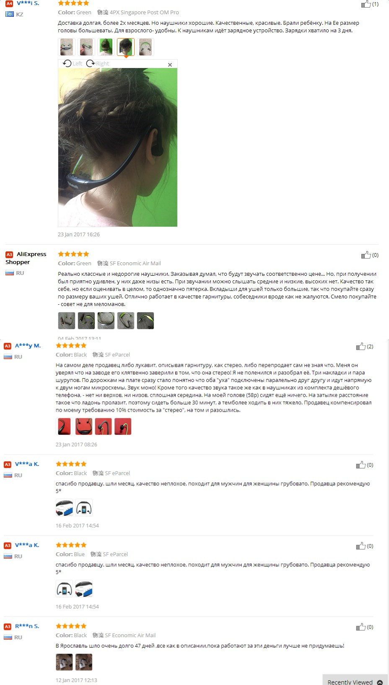Open first red headset photo from A***y M.

[x=64, y=426]
